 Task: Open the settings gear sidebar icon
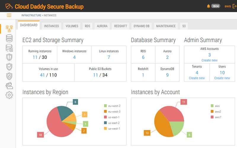[x=9, y=95]
